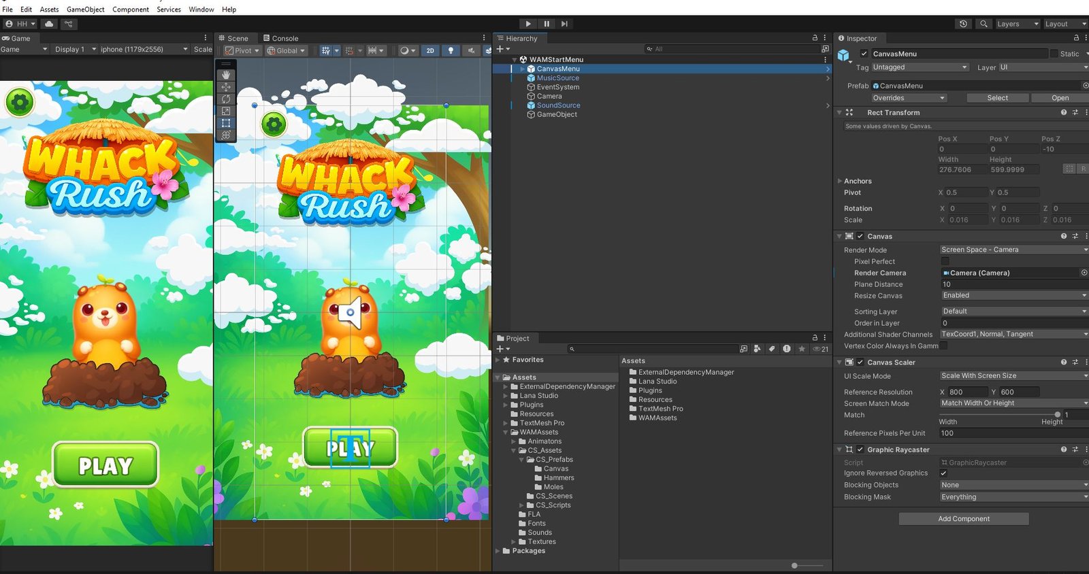Open the UI Scale Mode dropdown

(x=1013, y=375)
